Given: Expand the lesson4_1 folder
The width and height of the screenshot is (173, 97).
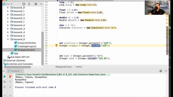Looking at the screenshot, I should (8, 22).
